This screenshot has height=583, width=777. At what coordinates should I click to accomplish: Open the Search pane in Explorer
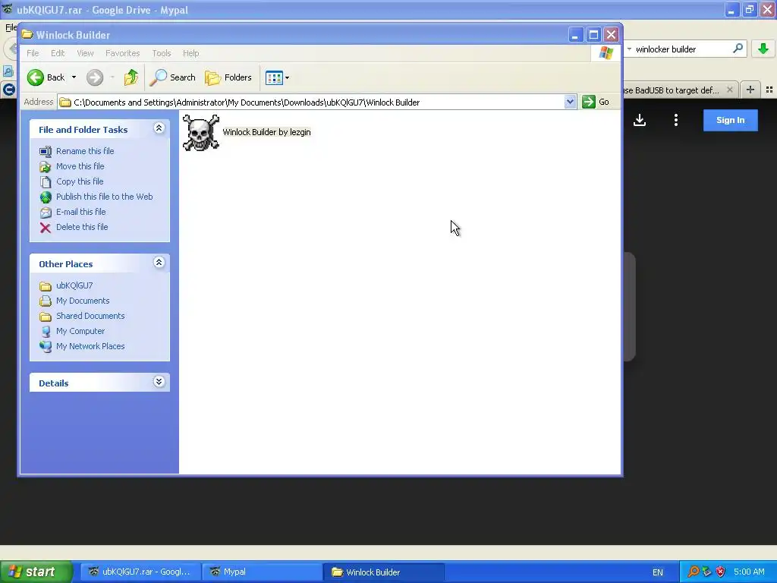(173, 77)
